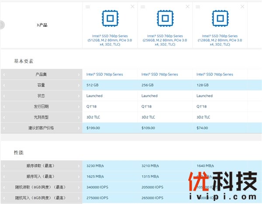Open Intel SSD 760p 512GB product link

click(x=110, y=40)
